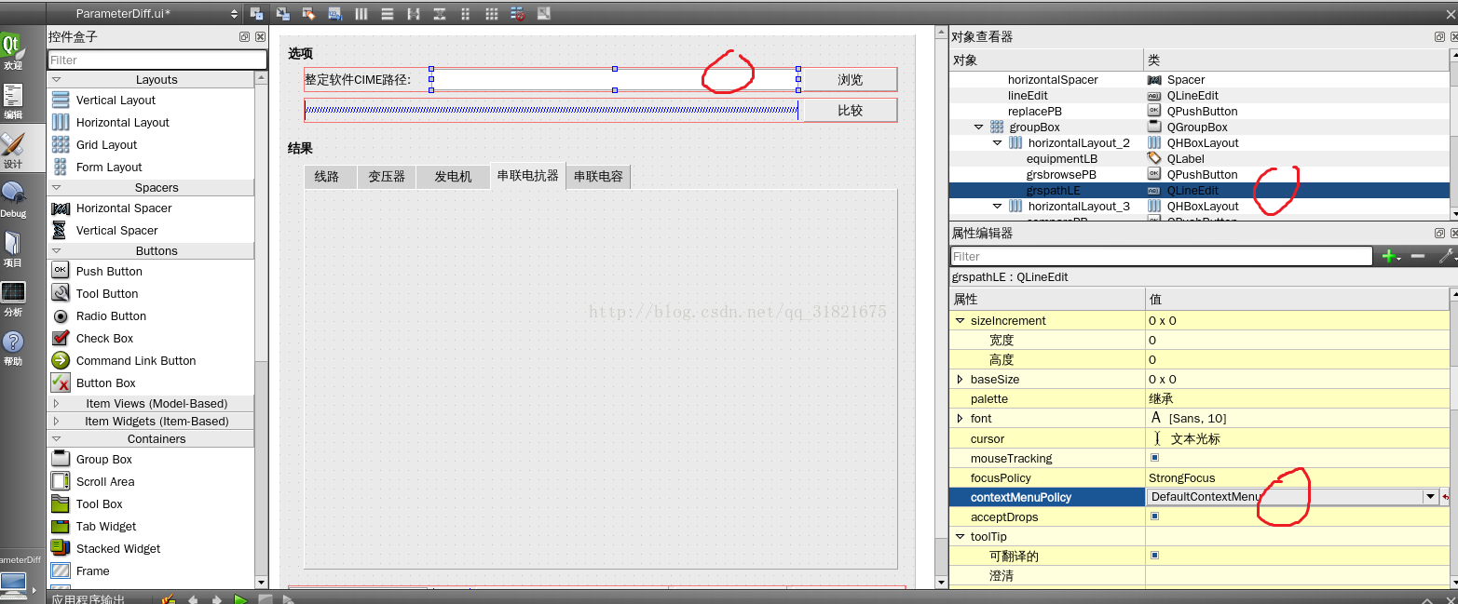This screenshot has width=1458, height=604.
Task: Open the Help (帮助) mode
Action: coord(12,348)
